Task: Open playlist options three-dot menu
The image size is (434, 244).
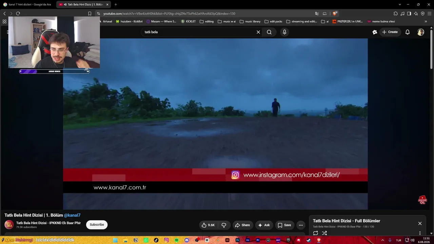Action: (x=420, y=233)
